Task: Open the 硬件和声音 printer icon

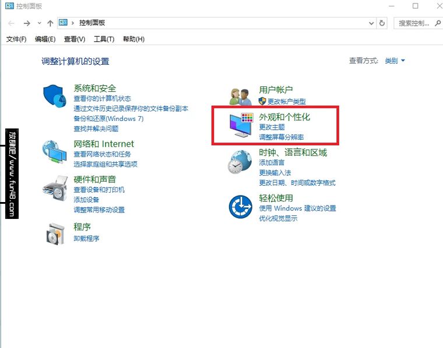Action: tap(55, 188)
